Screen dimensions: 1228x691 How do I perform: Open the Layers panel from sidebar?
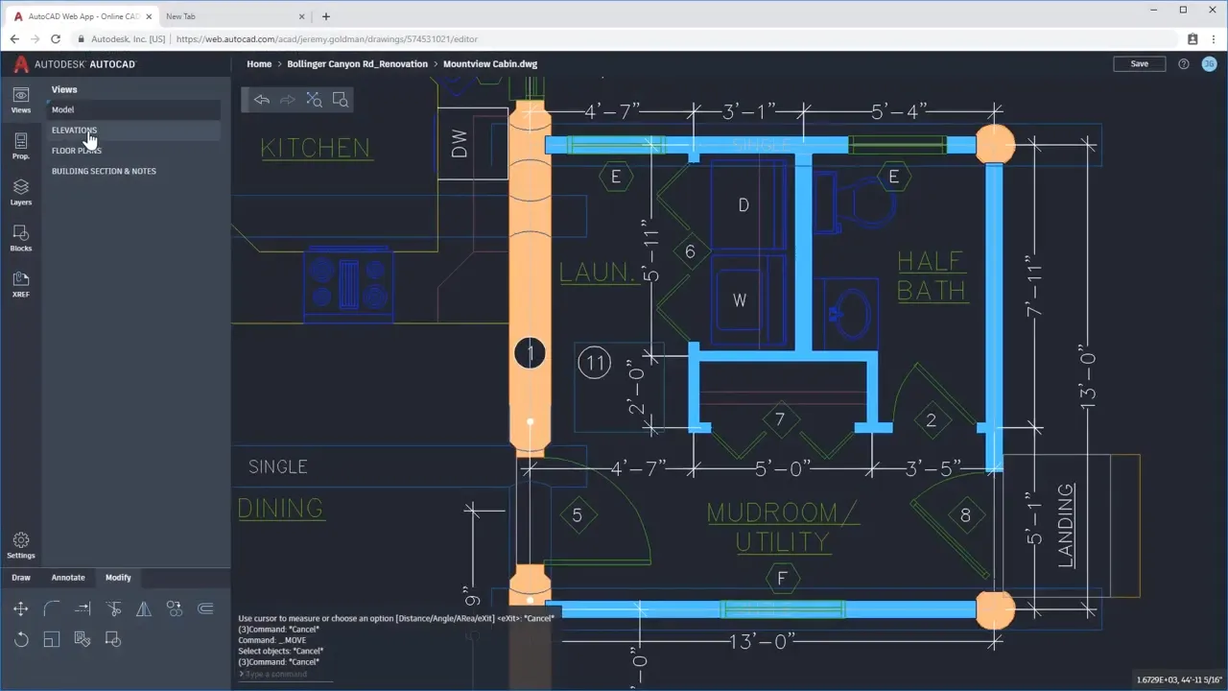point(20,192)
